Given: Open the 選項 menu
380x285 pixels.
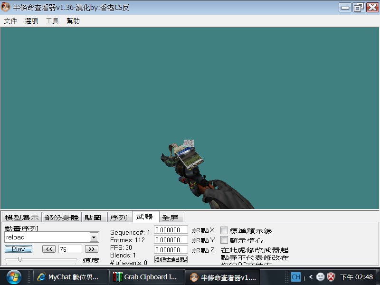Looking at the screenshot, I should (x=31, y=21).
